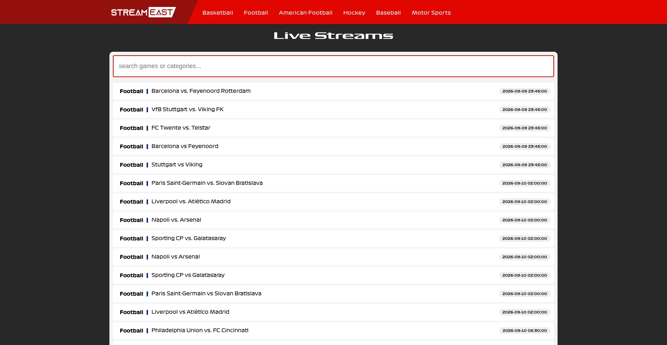Click time badge on FC Twente row
667x345 pixels.
tap(525, 128)
